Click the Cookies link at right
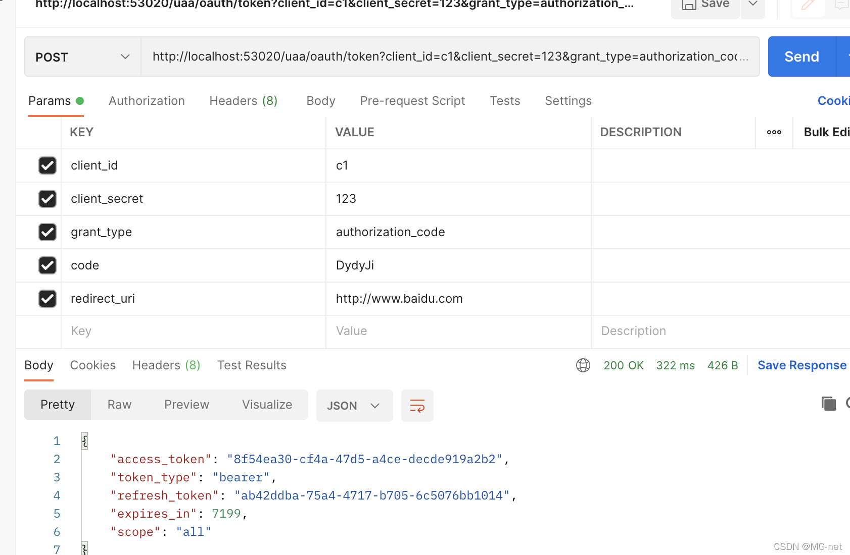Viewport: 850px width, 555px height. pos(833,101)
